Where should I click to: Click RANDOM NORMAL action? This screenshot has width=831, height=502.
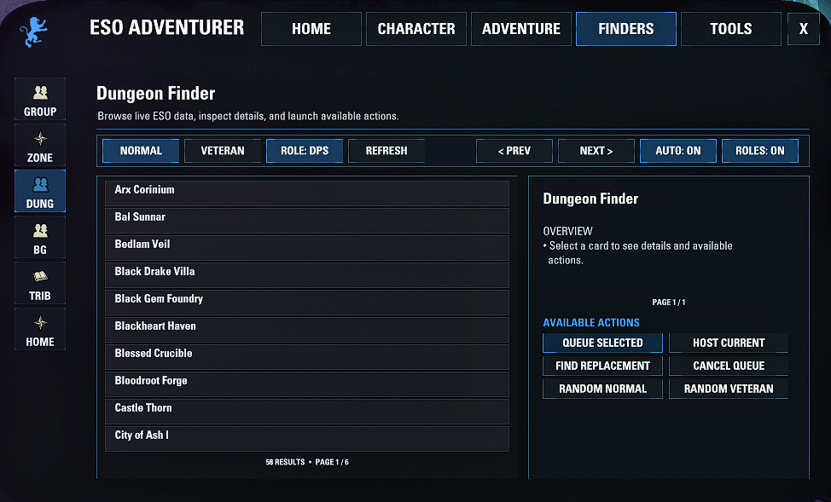coord(602,389)
